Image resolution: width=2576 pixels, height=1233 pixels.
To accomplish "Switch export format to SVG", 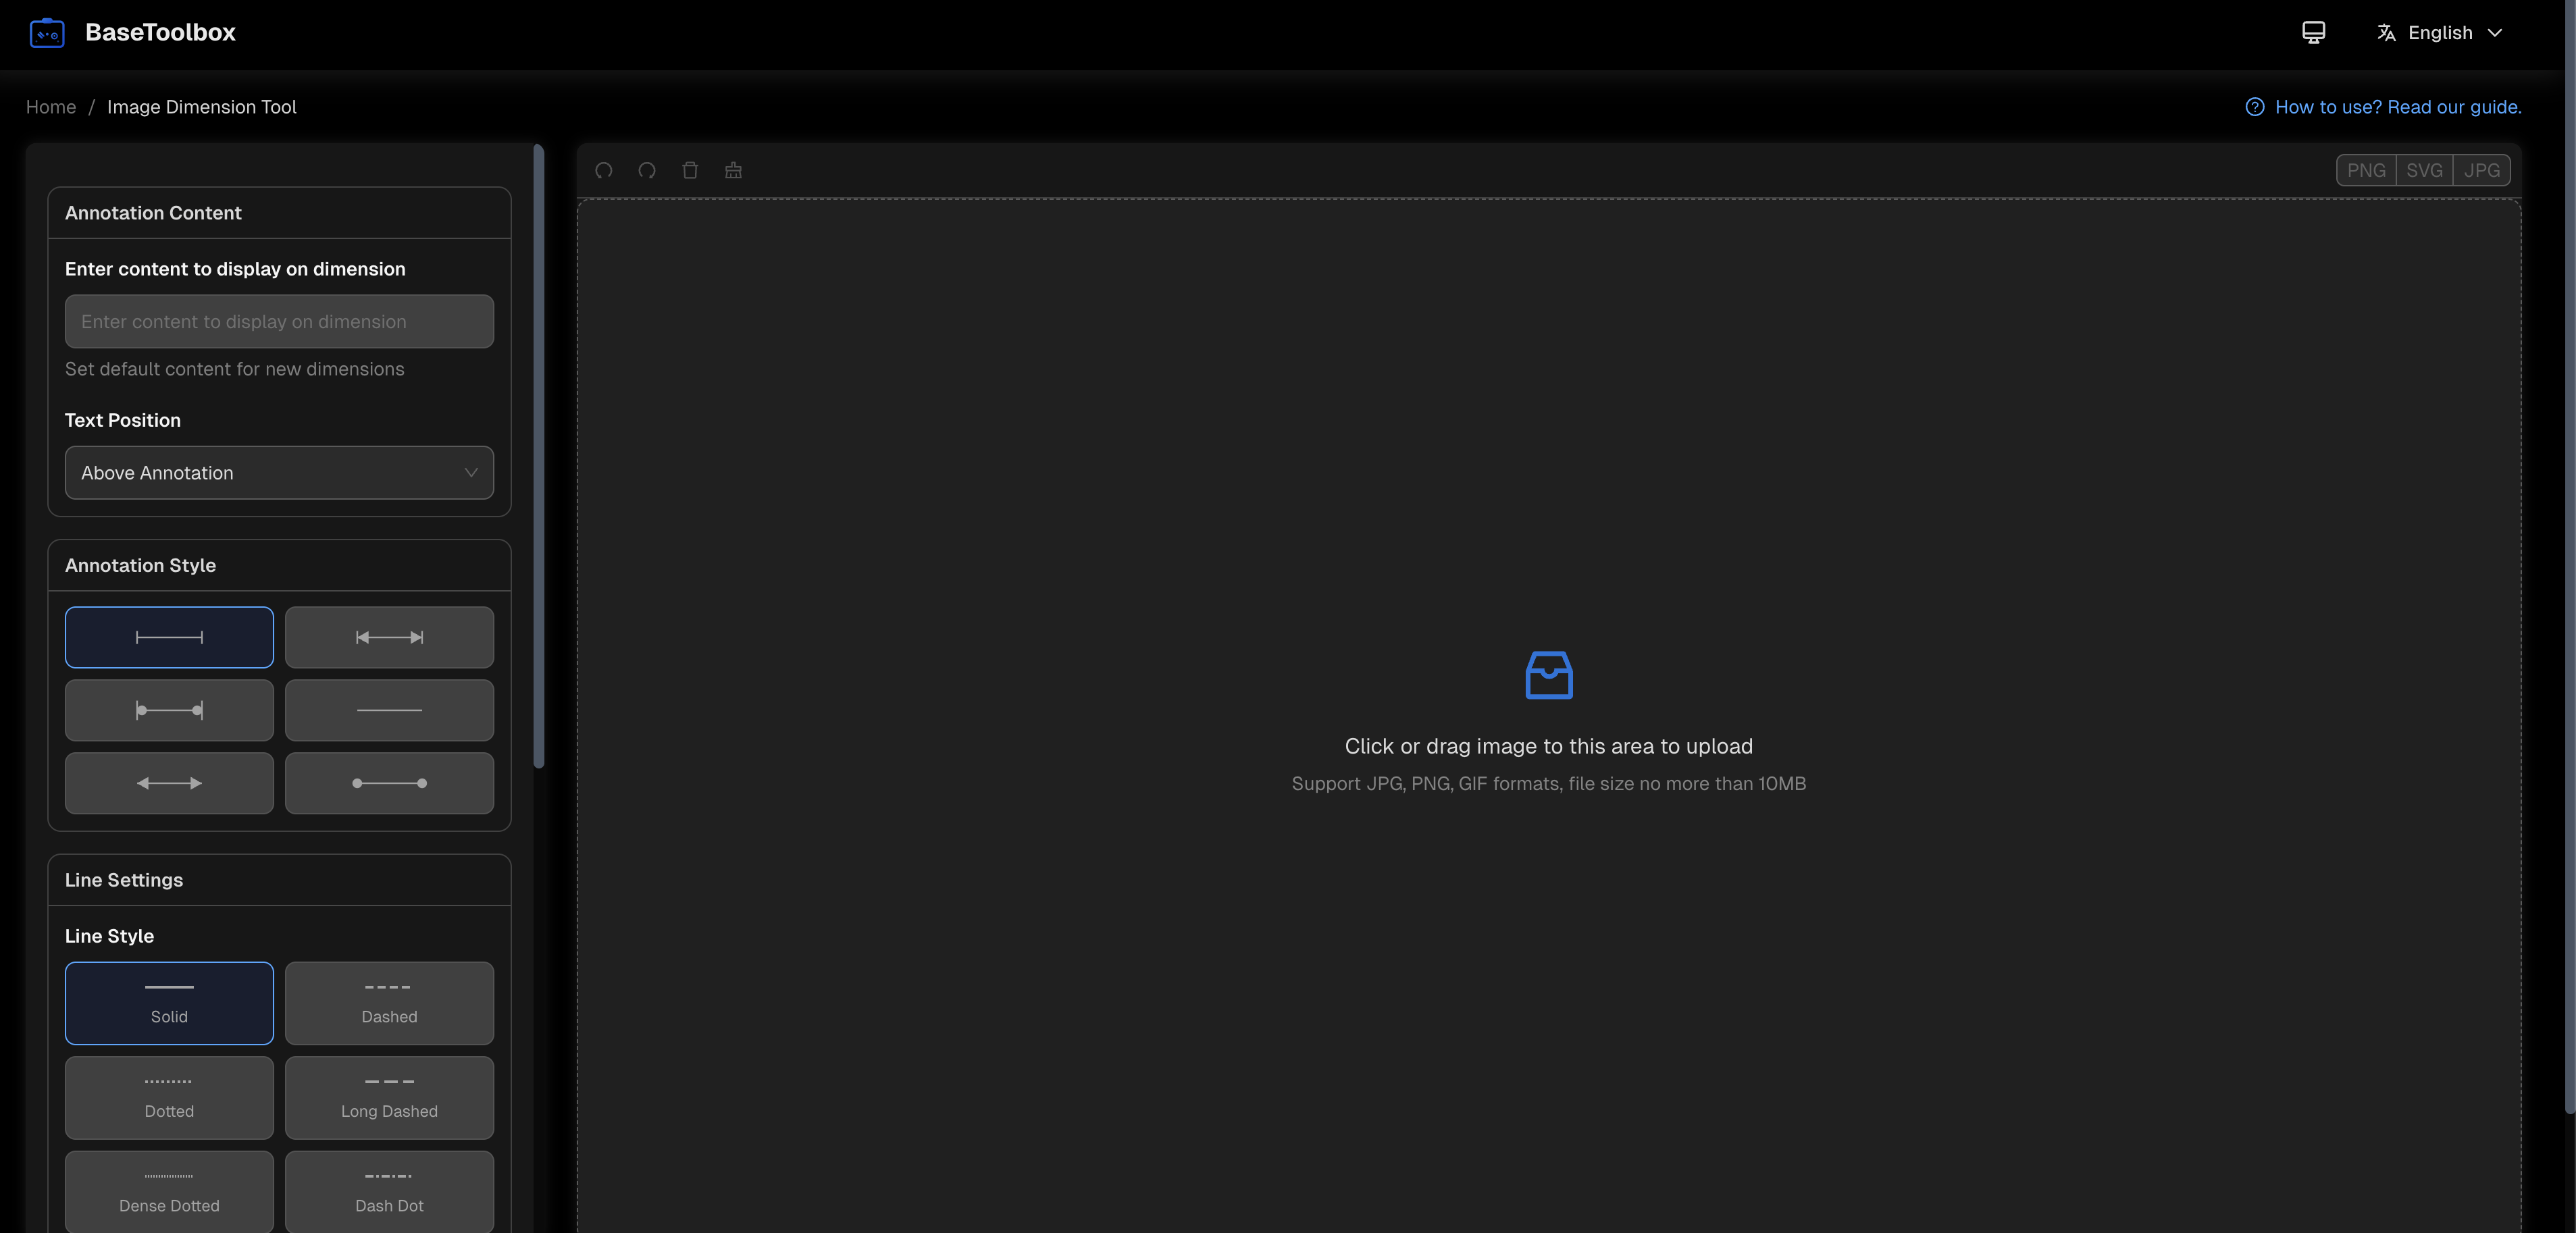I will point(2425,170).
